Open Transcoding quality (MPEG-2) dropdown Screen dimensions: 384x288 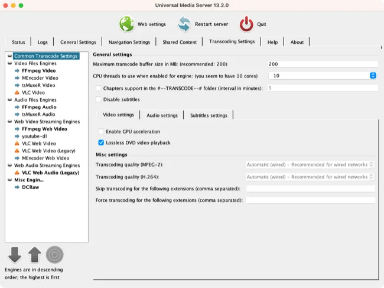coord(310,164)
